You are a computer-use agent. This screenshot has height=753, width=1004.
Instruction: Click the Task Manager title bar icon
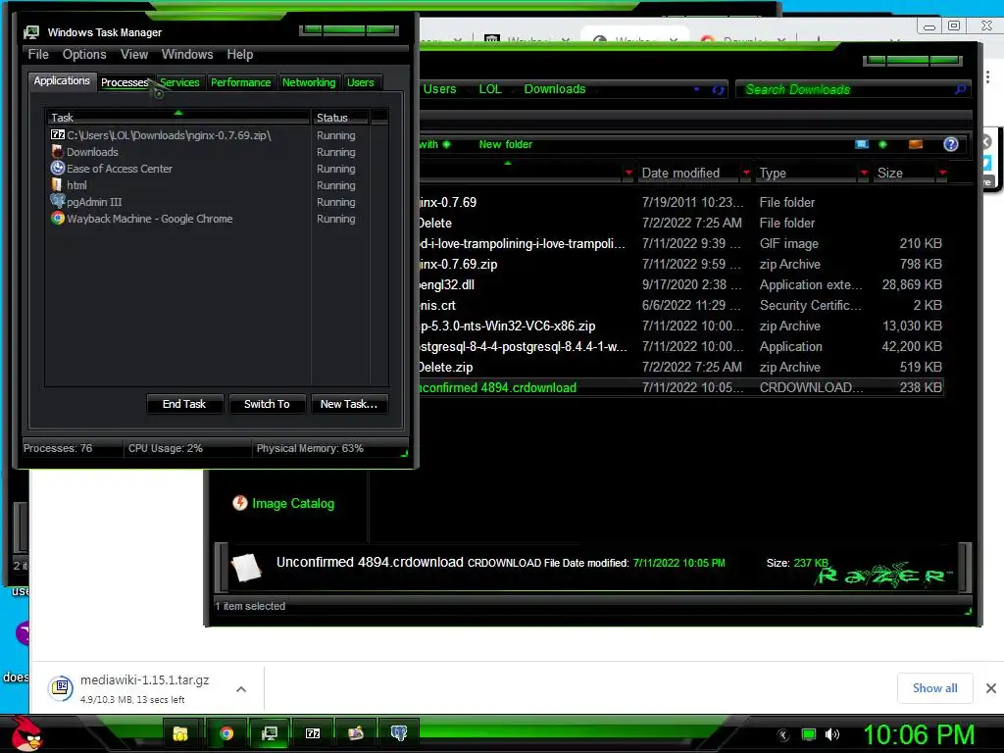[x=31, y=32]
